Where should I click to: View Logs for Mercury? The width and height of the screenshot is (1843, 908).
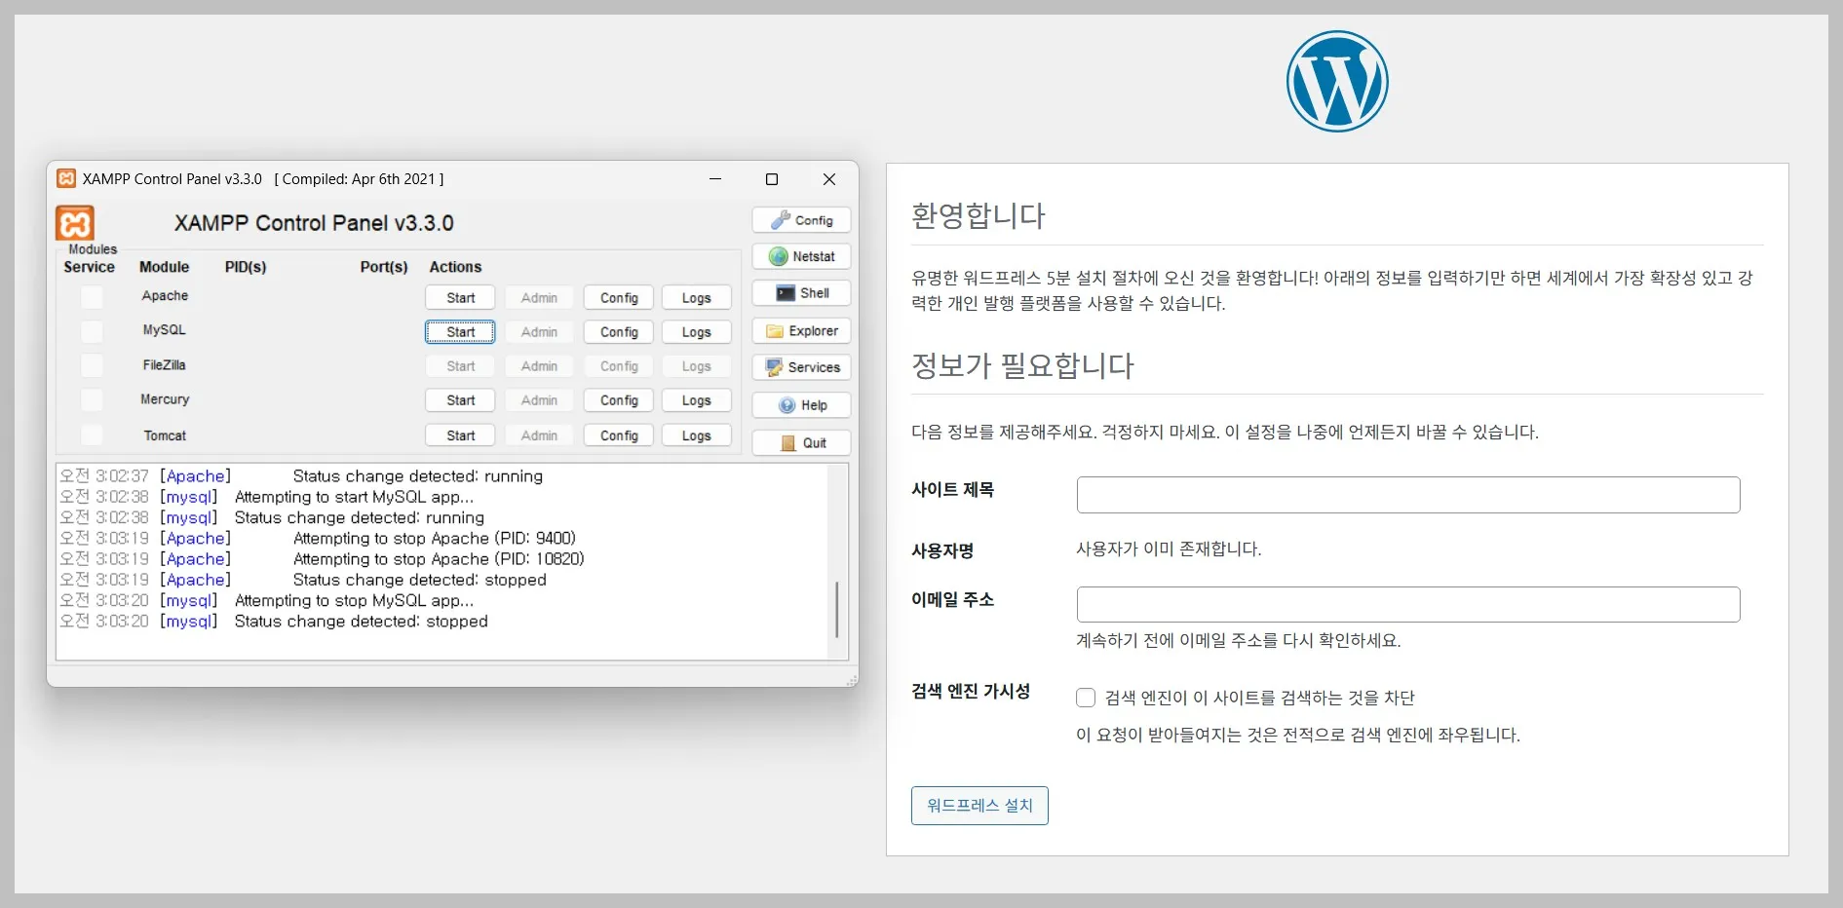[696, 400]
